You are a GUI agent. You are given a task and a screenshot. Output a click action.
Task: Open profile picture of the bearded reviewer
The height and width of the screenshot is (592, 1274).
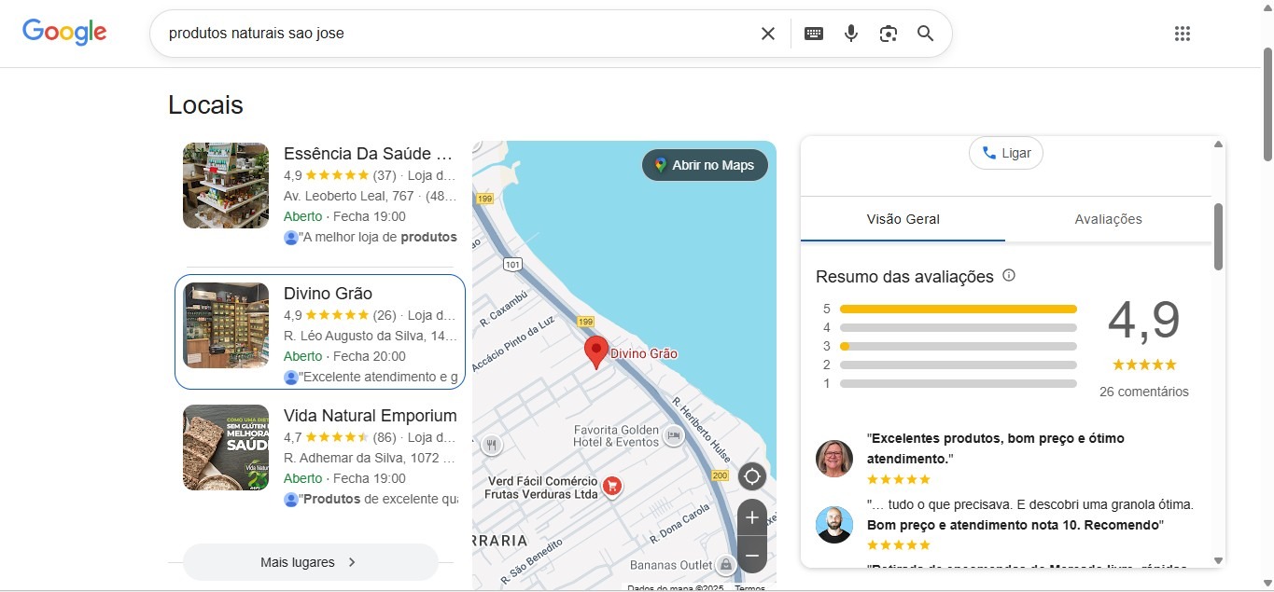pyautogui.click(x=834, y=525)
